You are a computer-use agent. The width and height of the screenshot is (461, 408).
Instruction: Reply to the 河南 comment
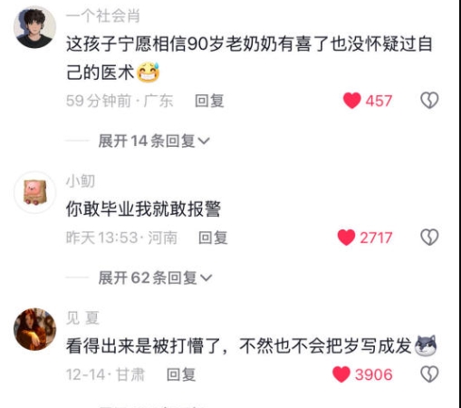[x=213, y=238]
